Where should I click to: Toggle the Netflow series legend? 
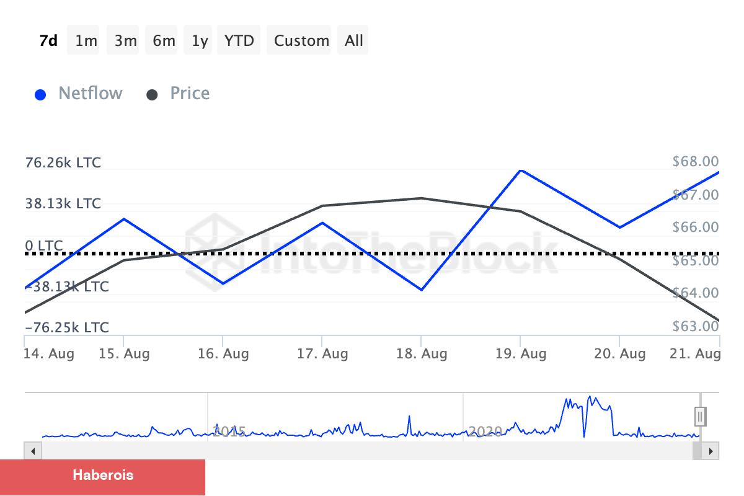click(x=90, y=94)
